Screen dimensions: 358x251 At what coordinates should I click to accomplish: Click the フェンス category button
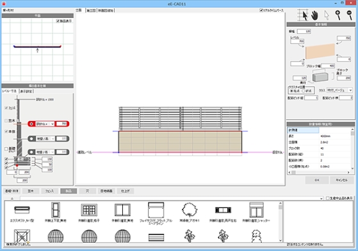click(x=49, y=191)
